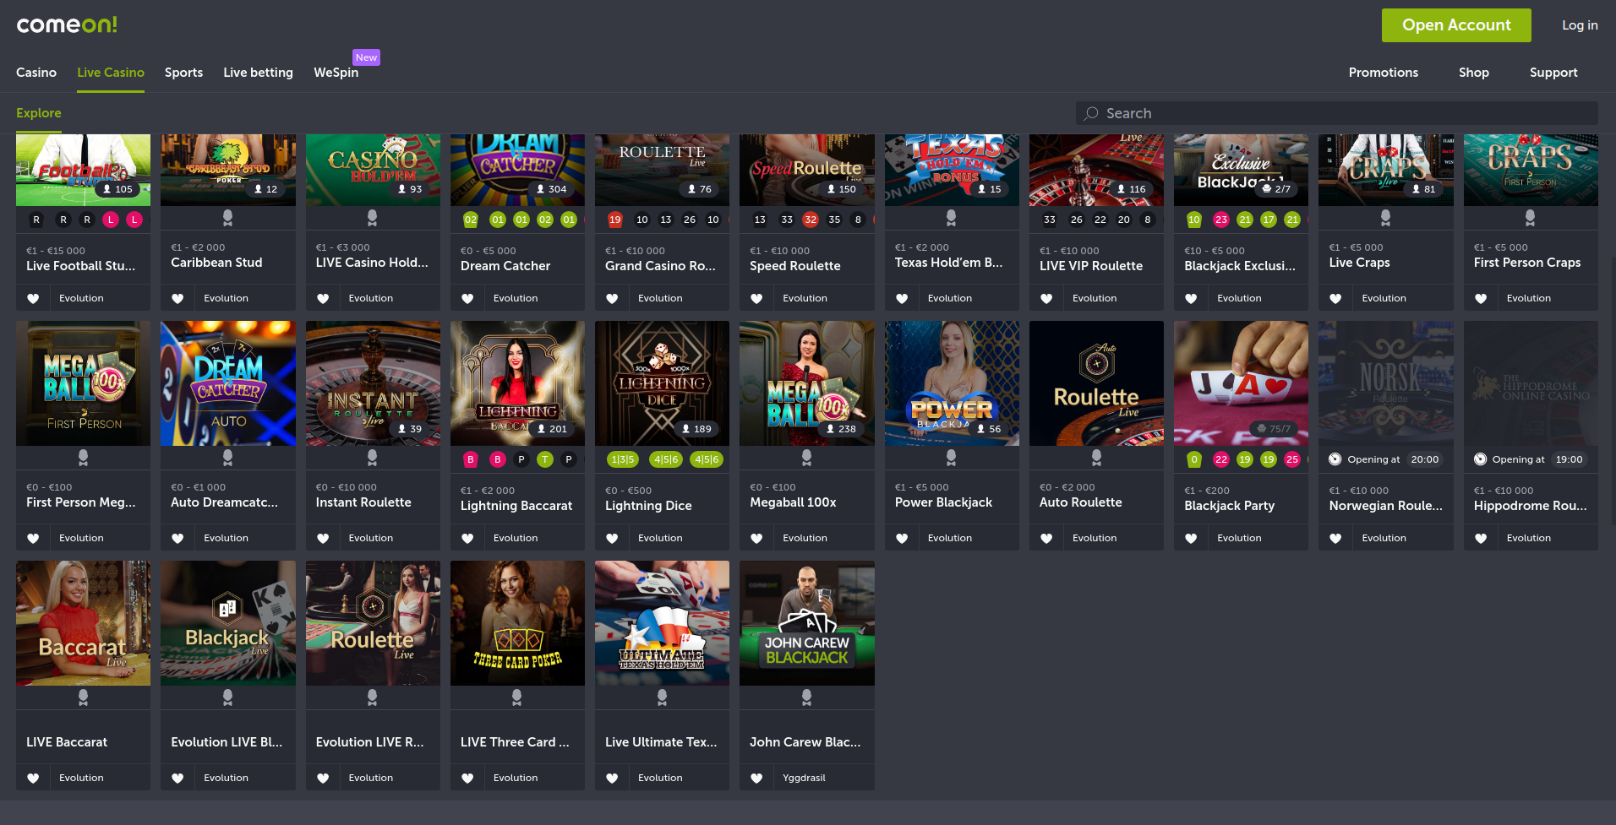The image size is (1616, 825).
Task: Favorite John Carew Blackjack game
Action: click(756, 778)
